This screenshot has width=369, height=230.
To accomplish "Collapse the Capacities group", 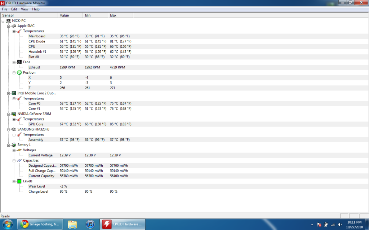I will point(14,161).
